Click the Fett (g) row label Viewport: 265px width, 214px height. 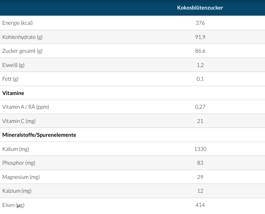(10, 79)
